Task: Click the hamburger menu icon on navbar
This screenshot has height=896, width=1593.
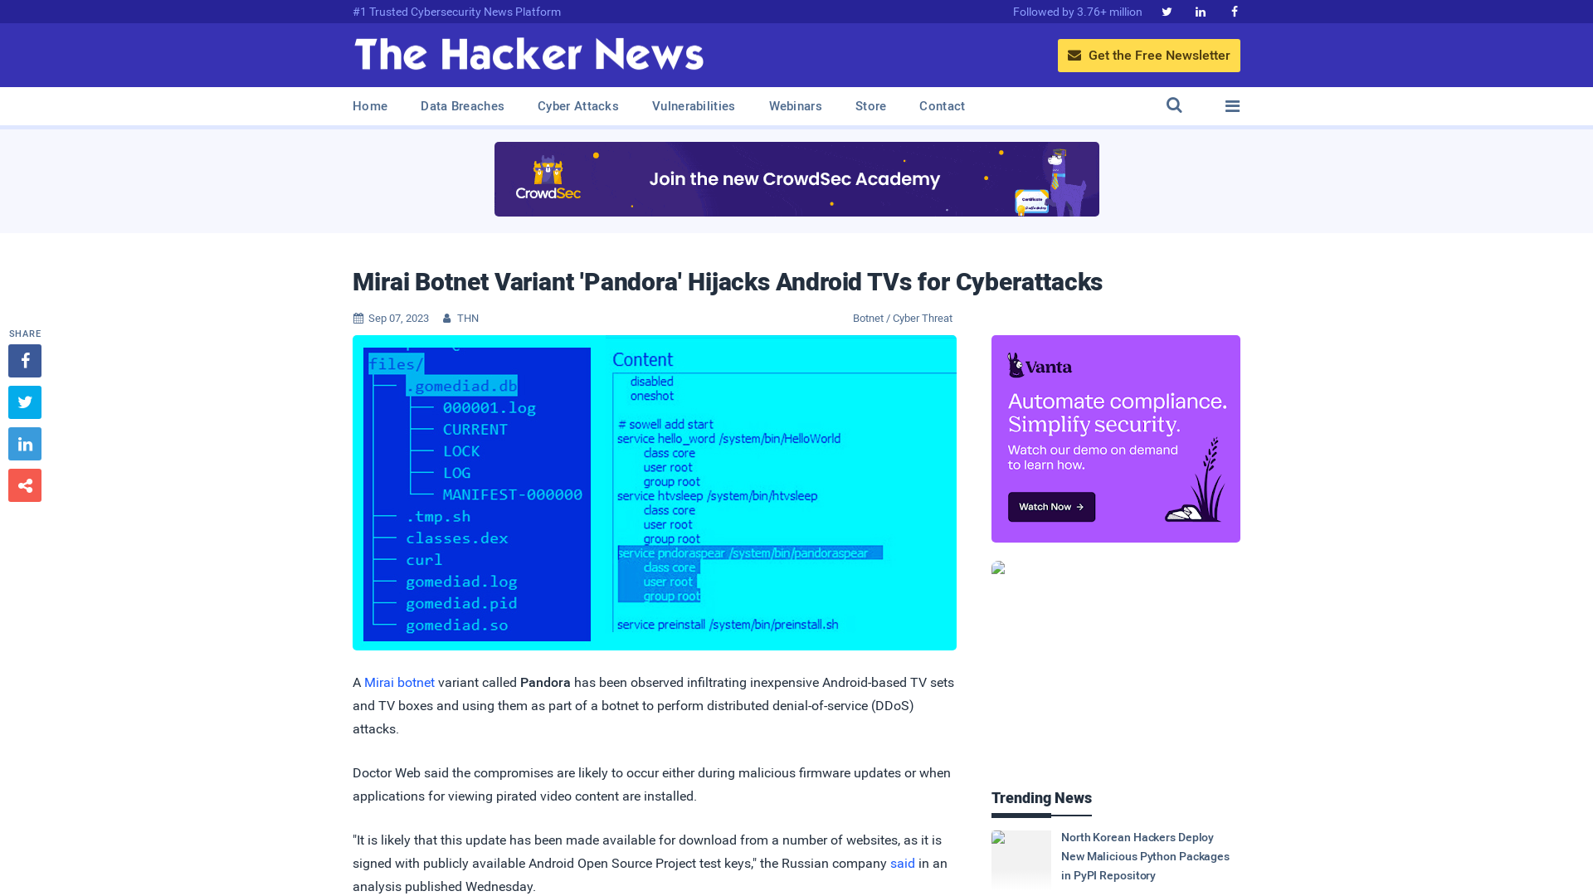Action: 1232,105
